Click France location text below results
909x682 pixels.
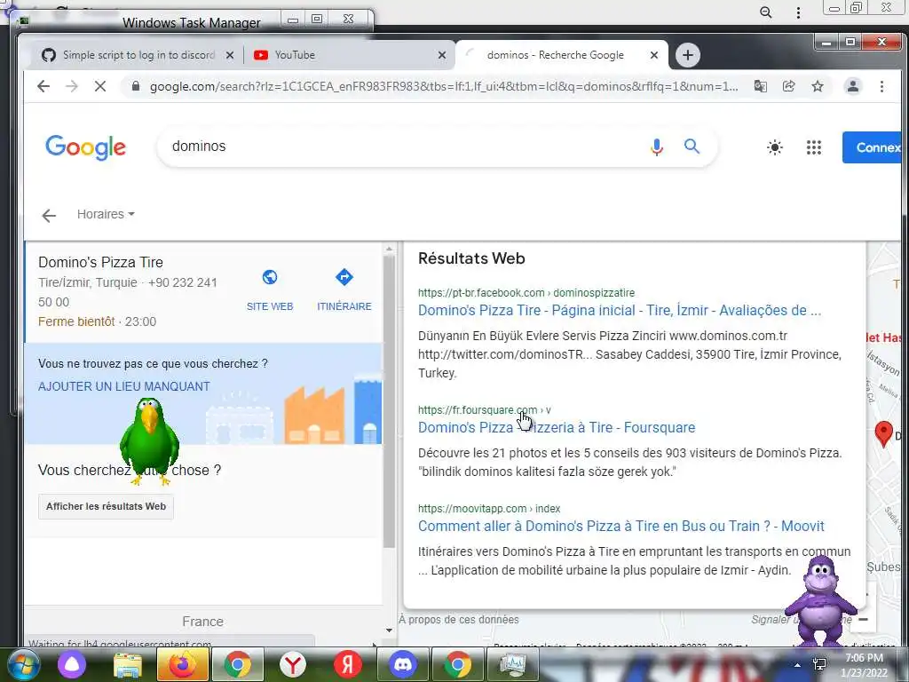(x=203, y=622)
